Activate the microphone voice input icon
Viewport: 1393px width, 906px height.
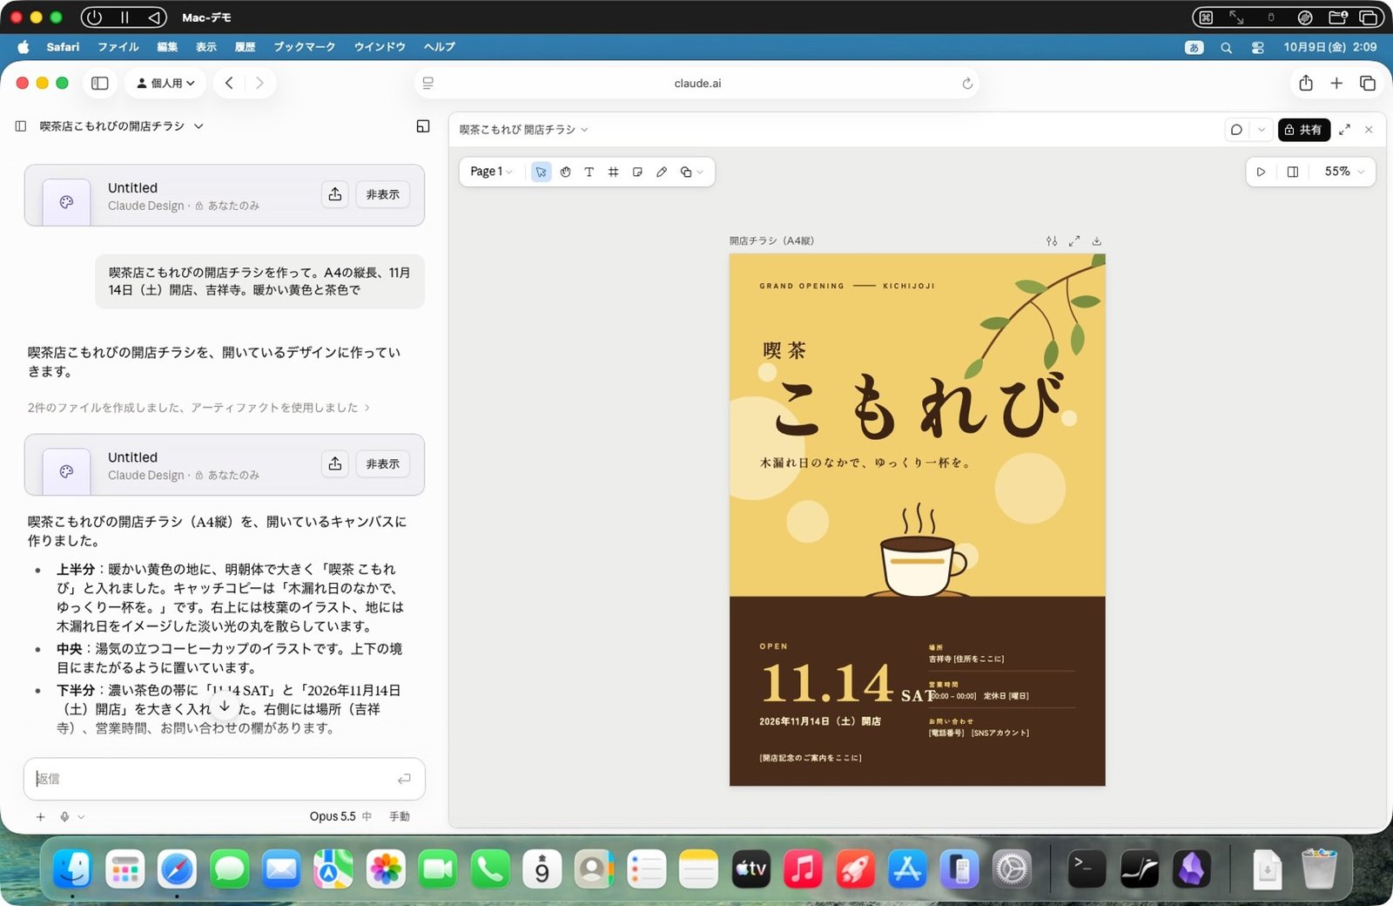[x=64, y=817]
